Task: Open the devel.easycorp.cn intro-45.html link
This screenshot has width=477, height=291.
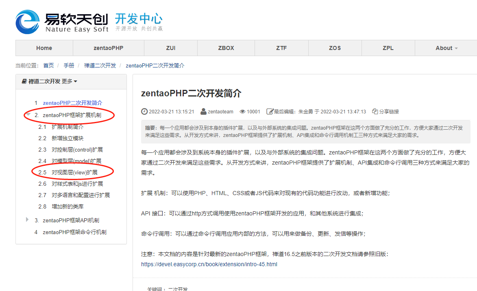Action: point(209,264)
